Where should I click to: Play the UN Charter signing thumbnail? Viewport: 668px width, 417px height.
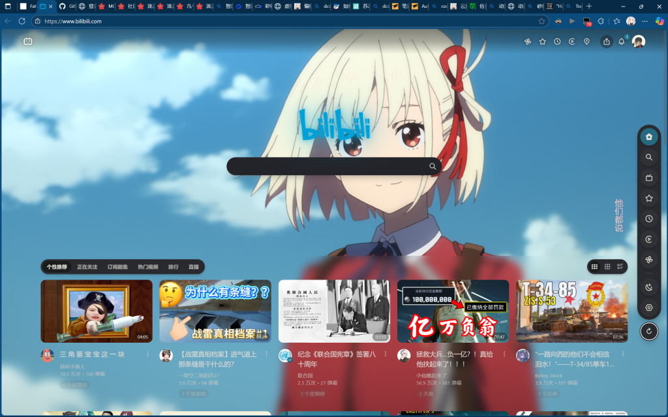click(334, 311)
